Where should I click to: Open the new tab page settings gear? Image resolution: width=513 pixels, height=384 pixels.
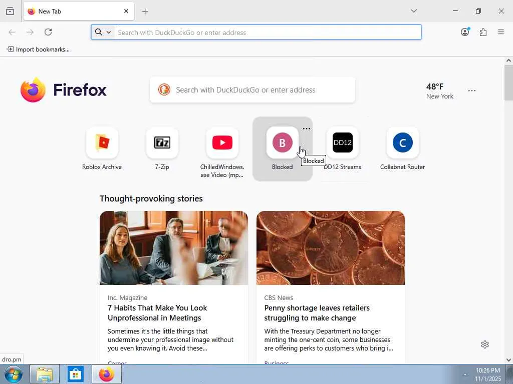(x=485, y=344)
